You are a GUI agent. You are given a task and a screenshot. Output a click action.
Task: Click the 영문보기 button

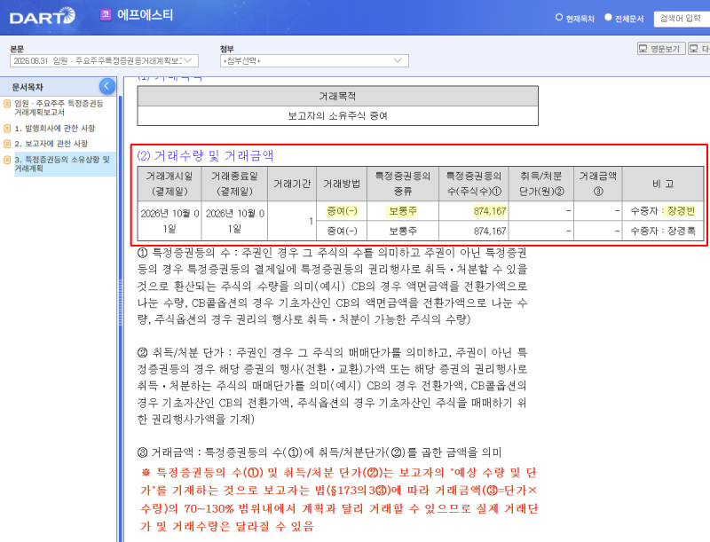(660, 49)
